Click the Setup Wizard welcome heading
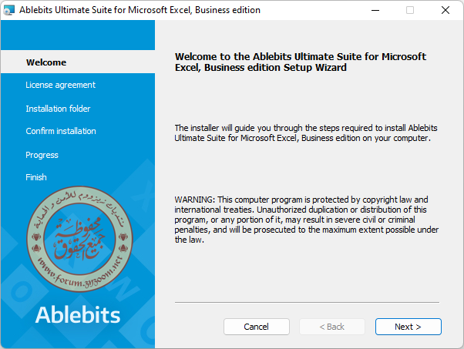Screen dimensions: 464x349 [x=301, y=62]
